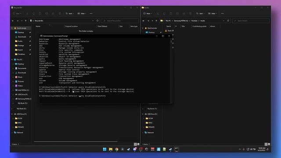Go back in the Audio window

tap(144, 21)
